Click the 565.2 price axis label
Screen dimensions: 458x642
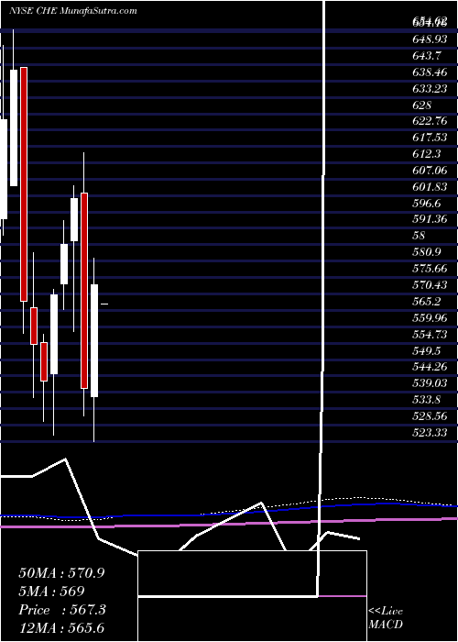click(x=427, y=301)
